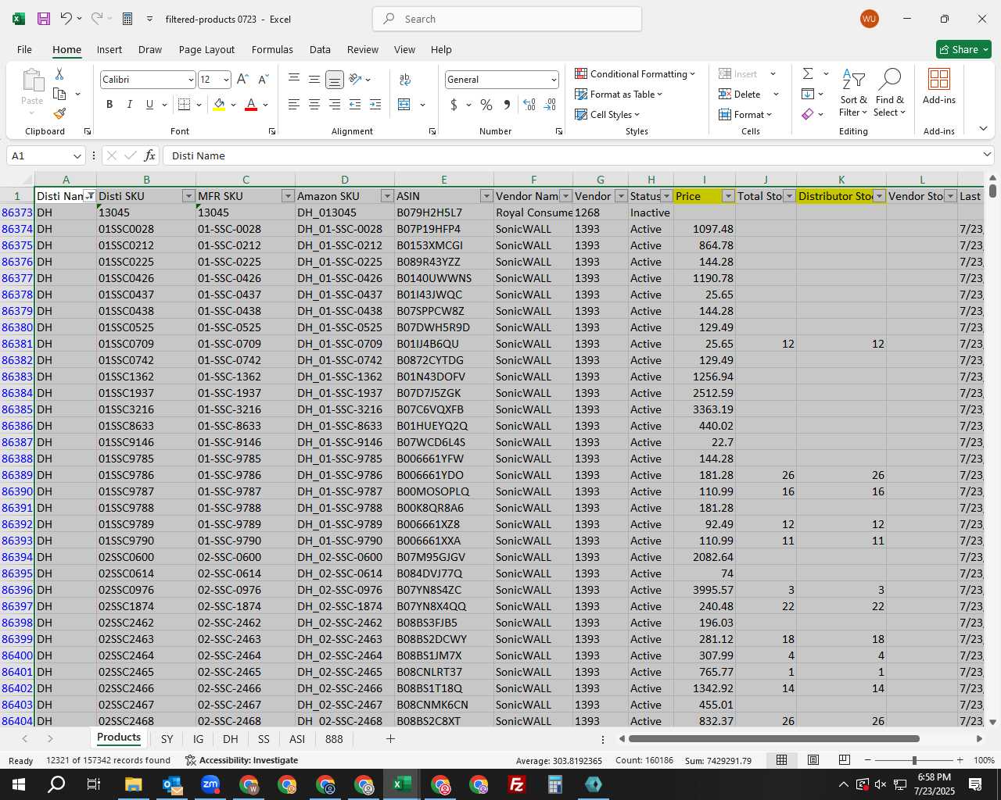Switch to Page Layout view in status bar
The width and height of the screenshot is (1001, 800).
[813, 760]
